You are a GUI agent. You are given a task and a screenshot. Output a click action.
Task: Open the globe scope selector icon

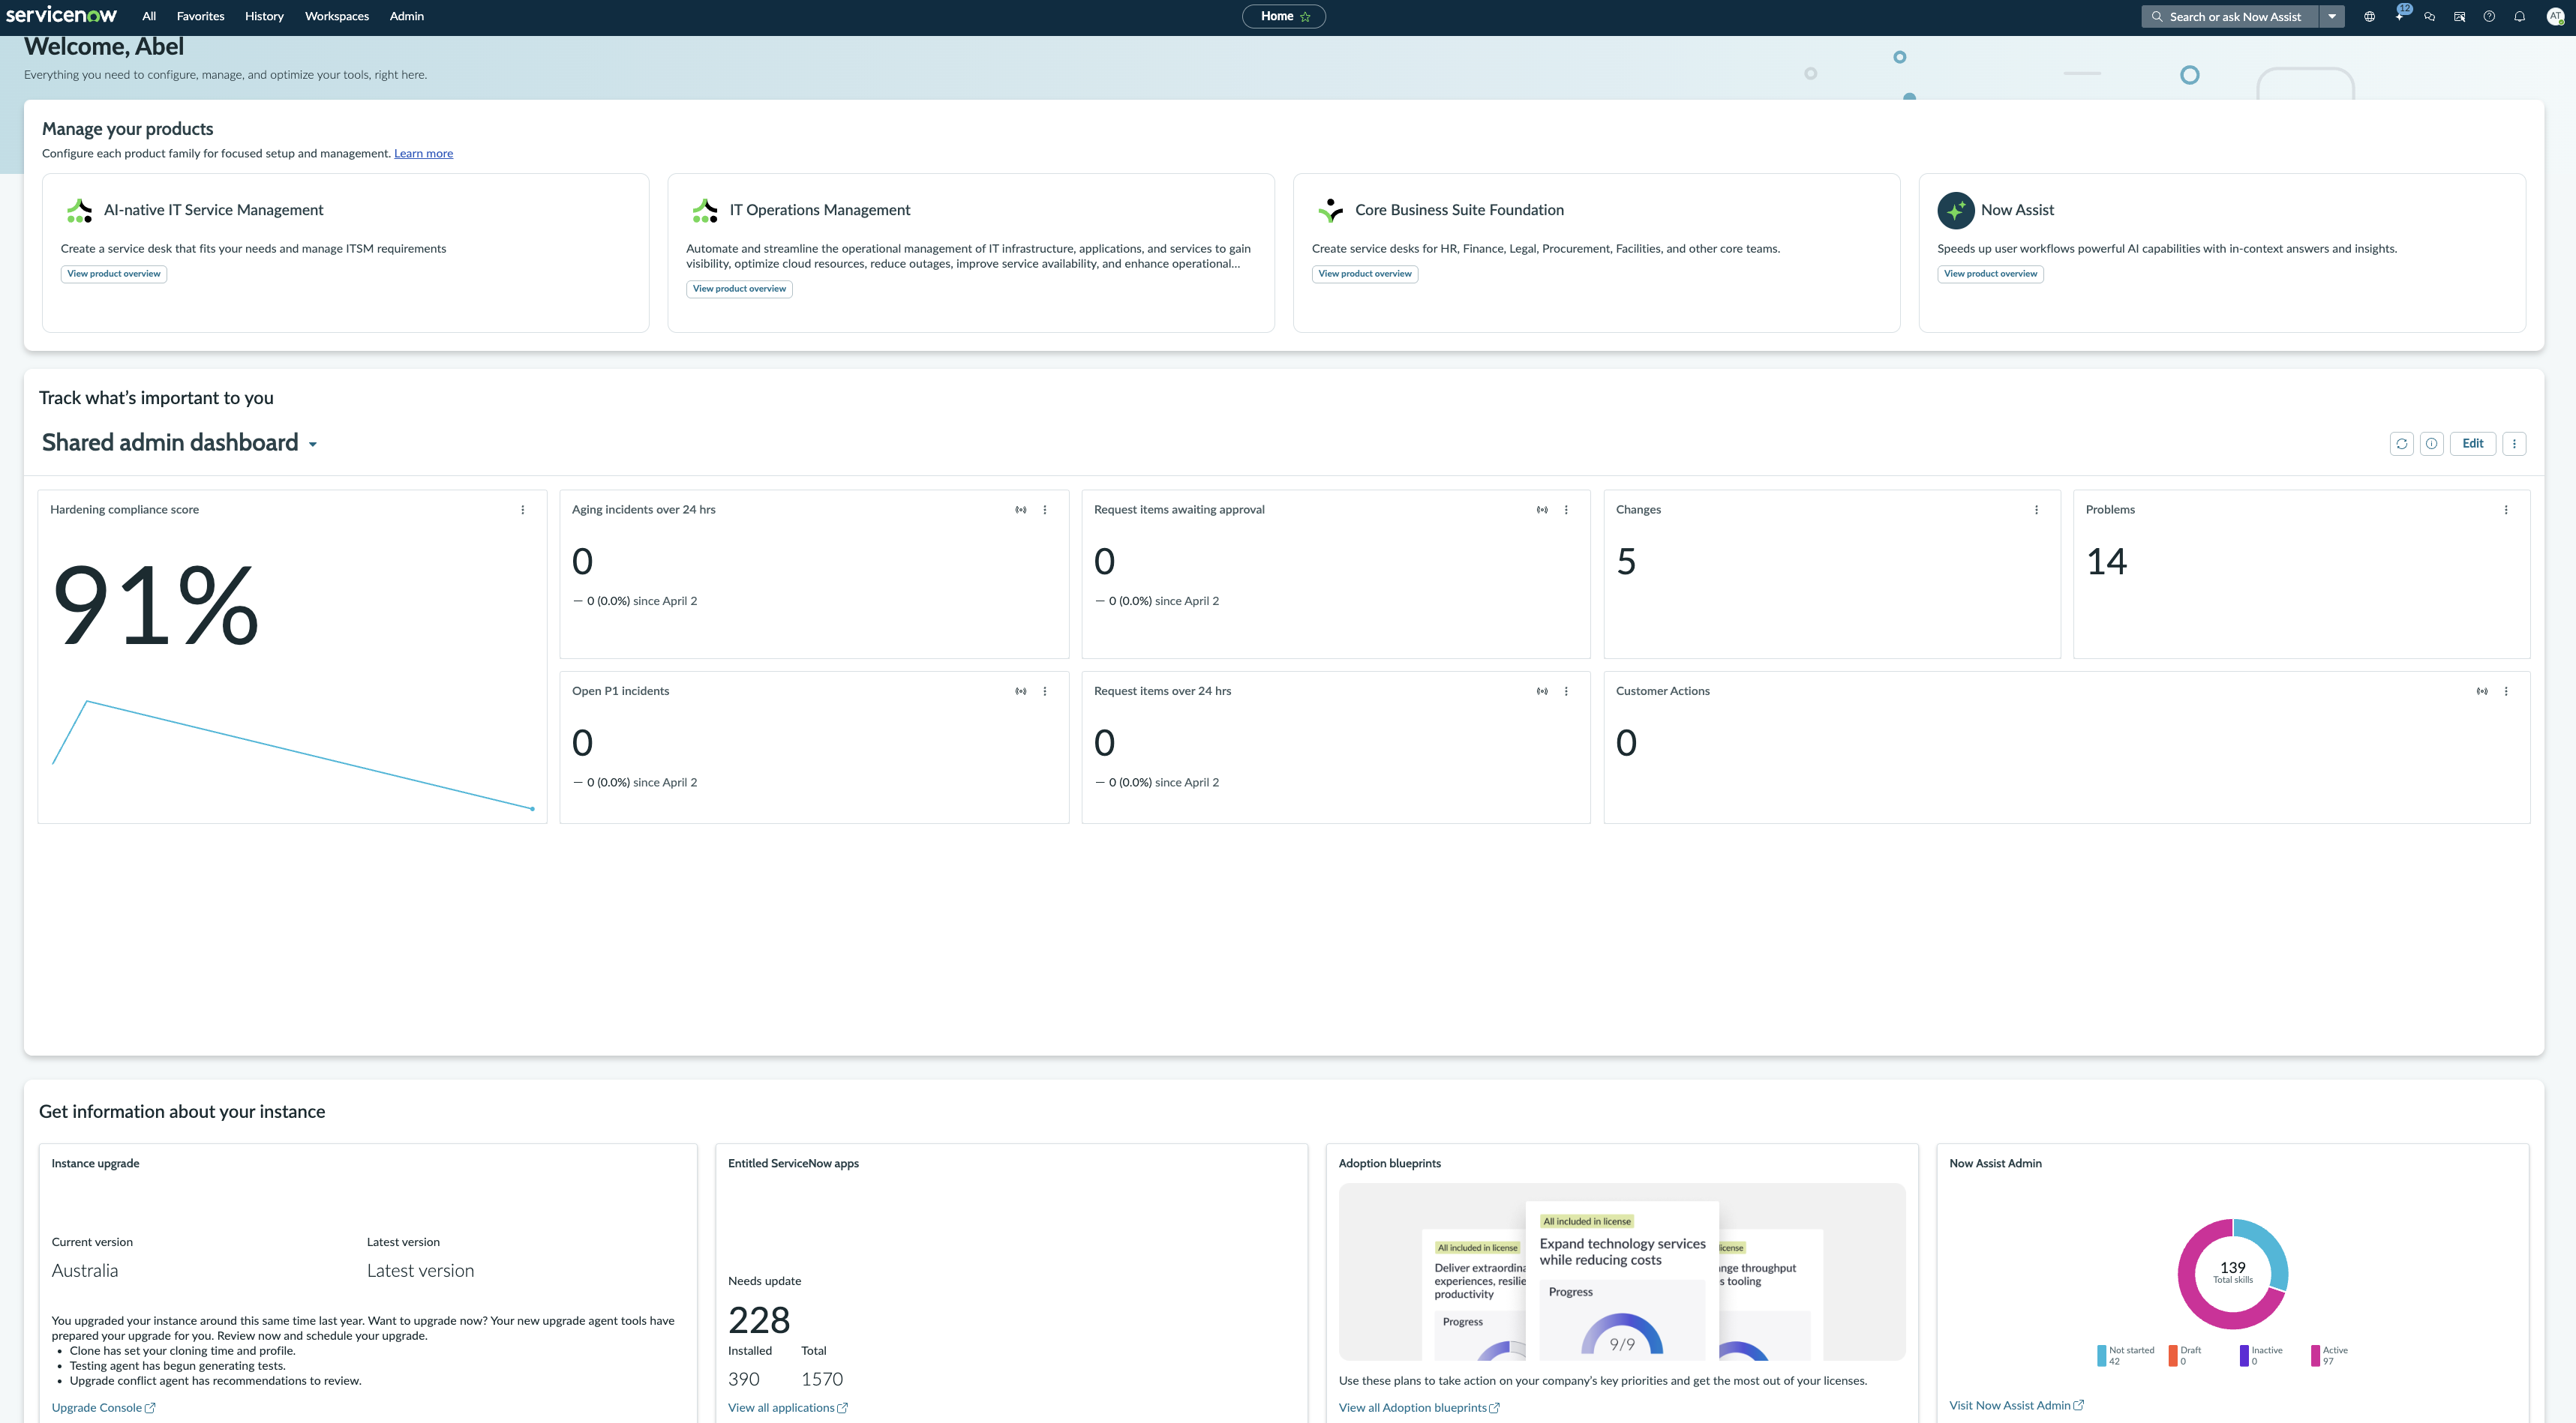click(2369, 16)
